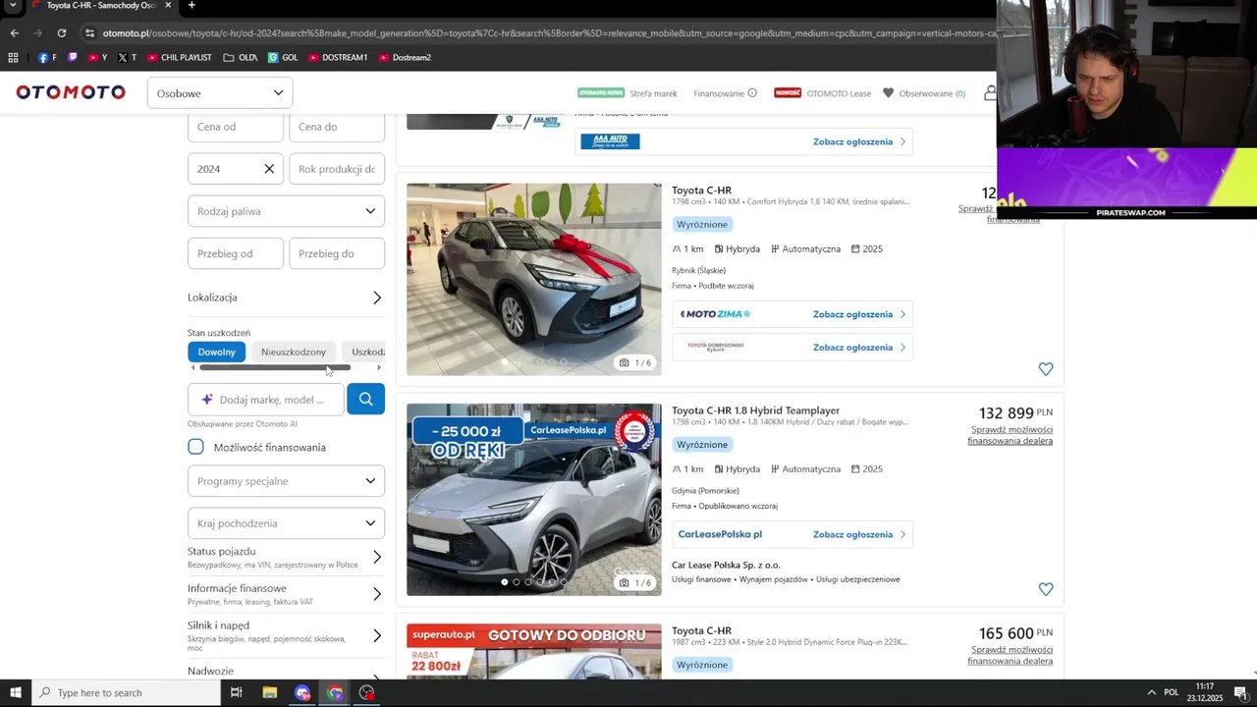
Task: Expand the Programy specjalne dropdown
Action: [x=286, y=481]
